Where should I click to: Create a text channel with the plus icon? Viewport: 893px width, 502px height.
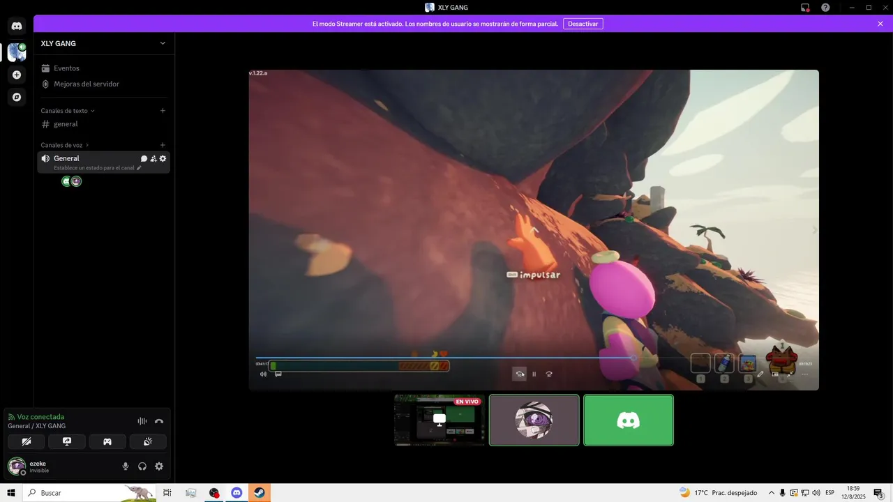point(163,110)
